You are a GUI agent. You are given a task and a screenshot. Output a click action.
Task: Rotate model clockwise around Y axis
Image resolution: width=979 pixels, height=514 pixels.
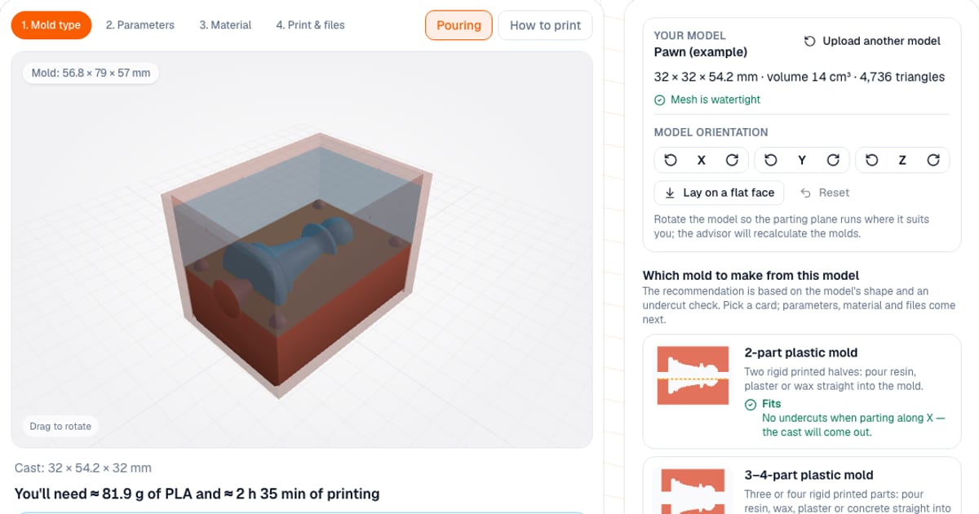point(832,160)
